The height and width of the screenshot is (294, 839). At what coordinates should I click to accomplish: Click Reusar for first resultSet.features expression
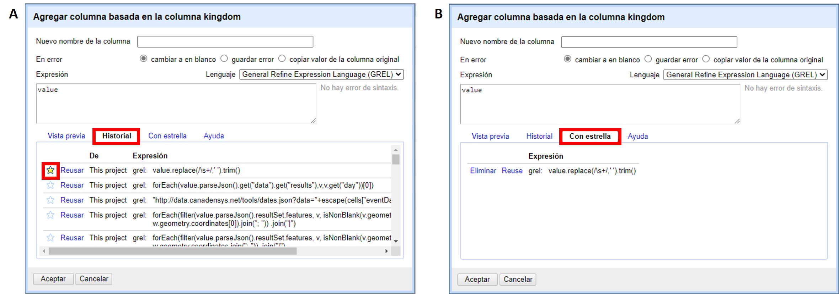coord(72,215)
